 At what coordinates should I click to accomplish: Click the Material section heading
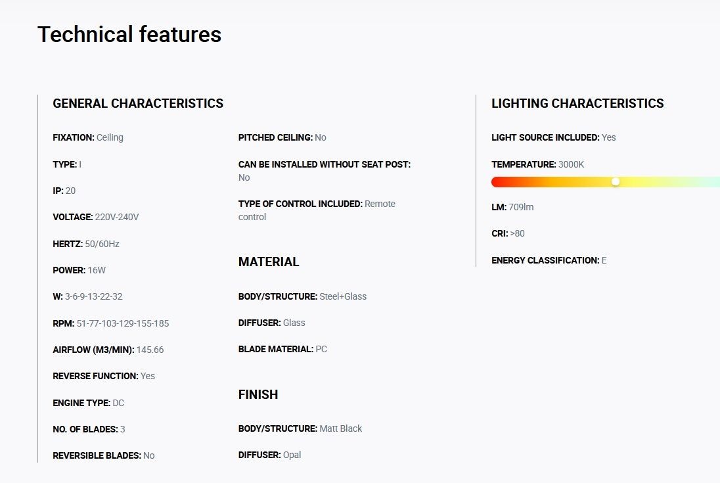tap(269, 262)
